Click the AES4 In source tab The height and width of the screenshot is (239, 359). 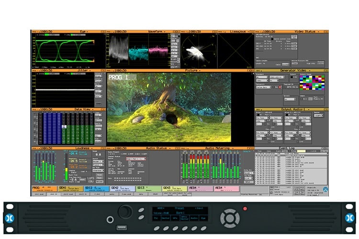(201, 189)
